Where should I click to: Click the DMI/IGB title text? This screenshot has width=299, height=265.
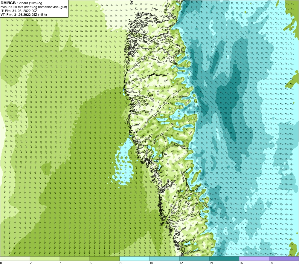pyautogui.click(x=8, y=3)
